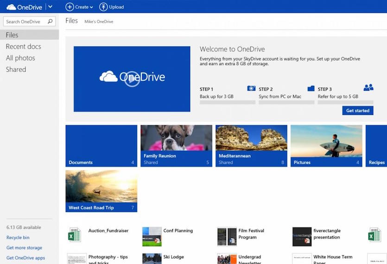Open the Recipes folder tile
The image size is (387, 264).
376,146
